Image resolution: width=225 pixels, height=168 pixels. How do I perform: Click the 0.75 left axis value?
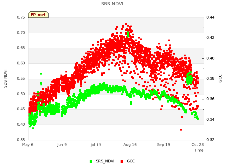coord(21,17)
